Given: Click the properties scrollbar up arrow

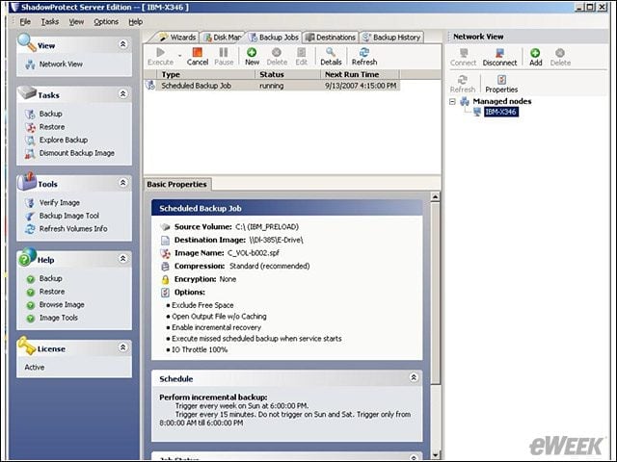Looking at the screenshot, I should pyautogui.click(x=435, y=196).
